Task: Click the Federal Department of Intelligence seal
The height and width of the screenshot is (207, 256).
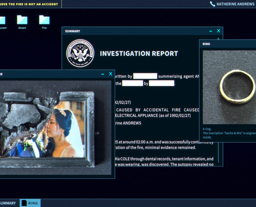Action: click(x=80, y=53)
